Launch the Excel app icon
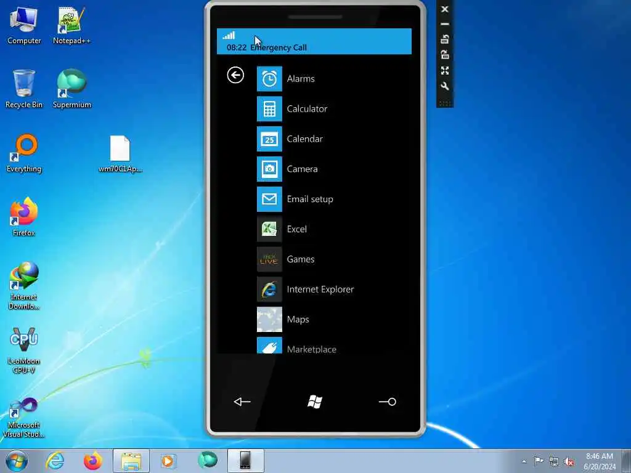 (269, 229)
